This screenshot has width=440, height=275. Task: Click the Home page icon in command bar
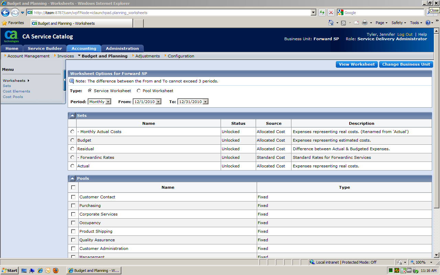tap(331, 23)
